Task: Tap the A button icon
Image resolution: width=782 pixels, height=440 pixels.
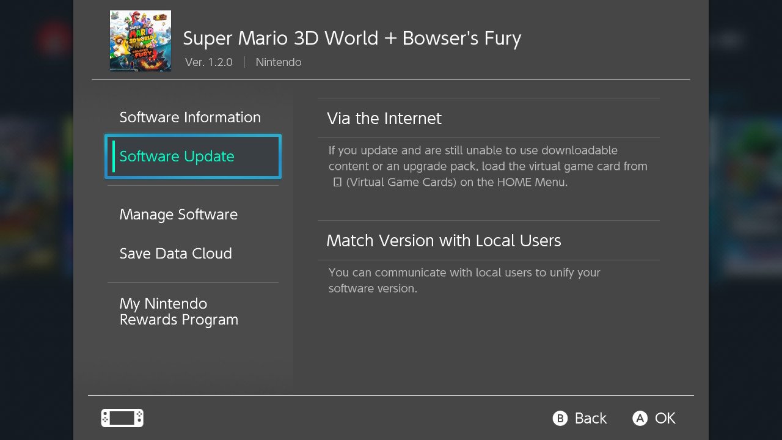Action: coord(640,418)
